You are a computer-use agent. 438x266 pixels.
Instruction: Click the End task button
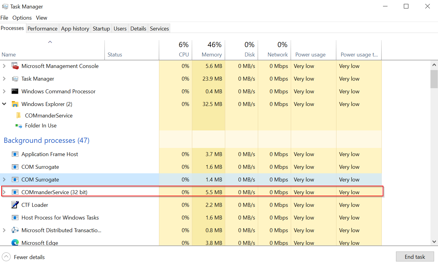coord(415,257)
